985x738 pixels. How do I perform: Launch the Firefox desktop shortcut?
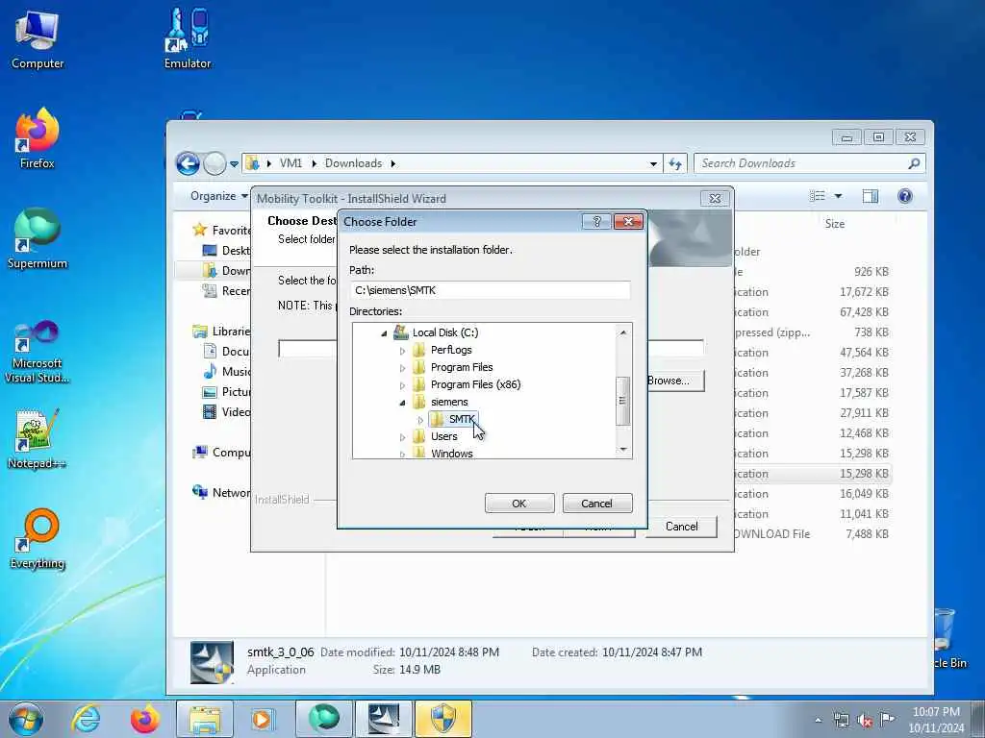(38, 138)
